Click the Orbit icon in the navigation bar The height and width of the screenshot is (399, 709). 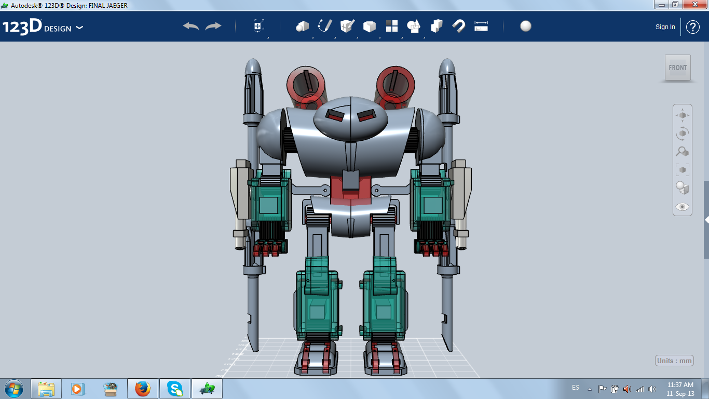682,133
